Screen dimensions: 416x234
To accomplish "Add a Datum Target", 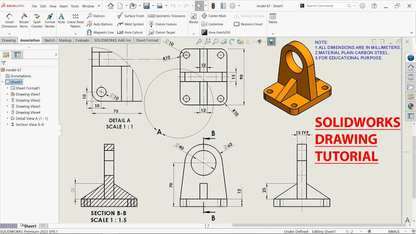I will tap(162, 32).
